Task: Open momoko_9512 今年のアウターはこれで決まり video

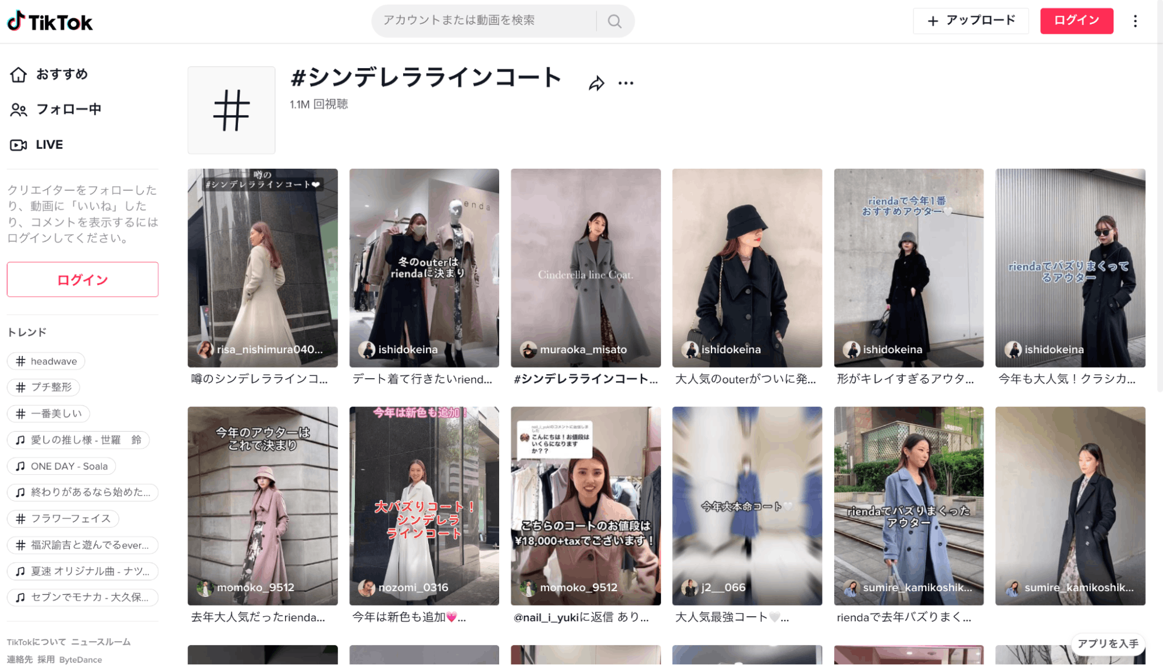Action: [x=262, y=506]
